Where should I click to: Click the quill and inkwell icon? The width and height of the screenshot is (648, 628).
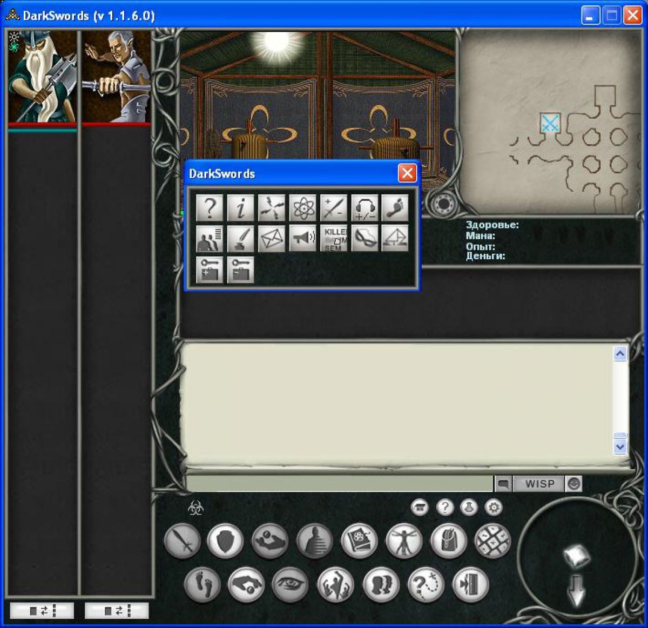click(x=240, y=239)
